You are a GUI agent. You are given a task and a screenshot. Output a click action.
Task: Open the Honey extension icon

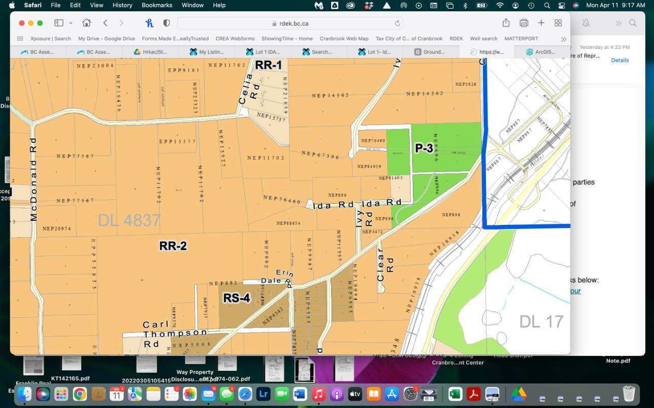point(149,23)
